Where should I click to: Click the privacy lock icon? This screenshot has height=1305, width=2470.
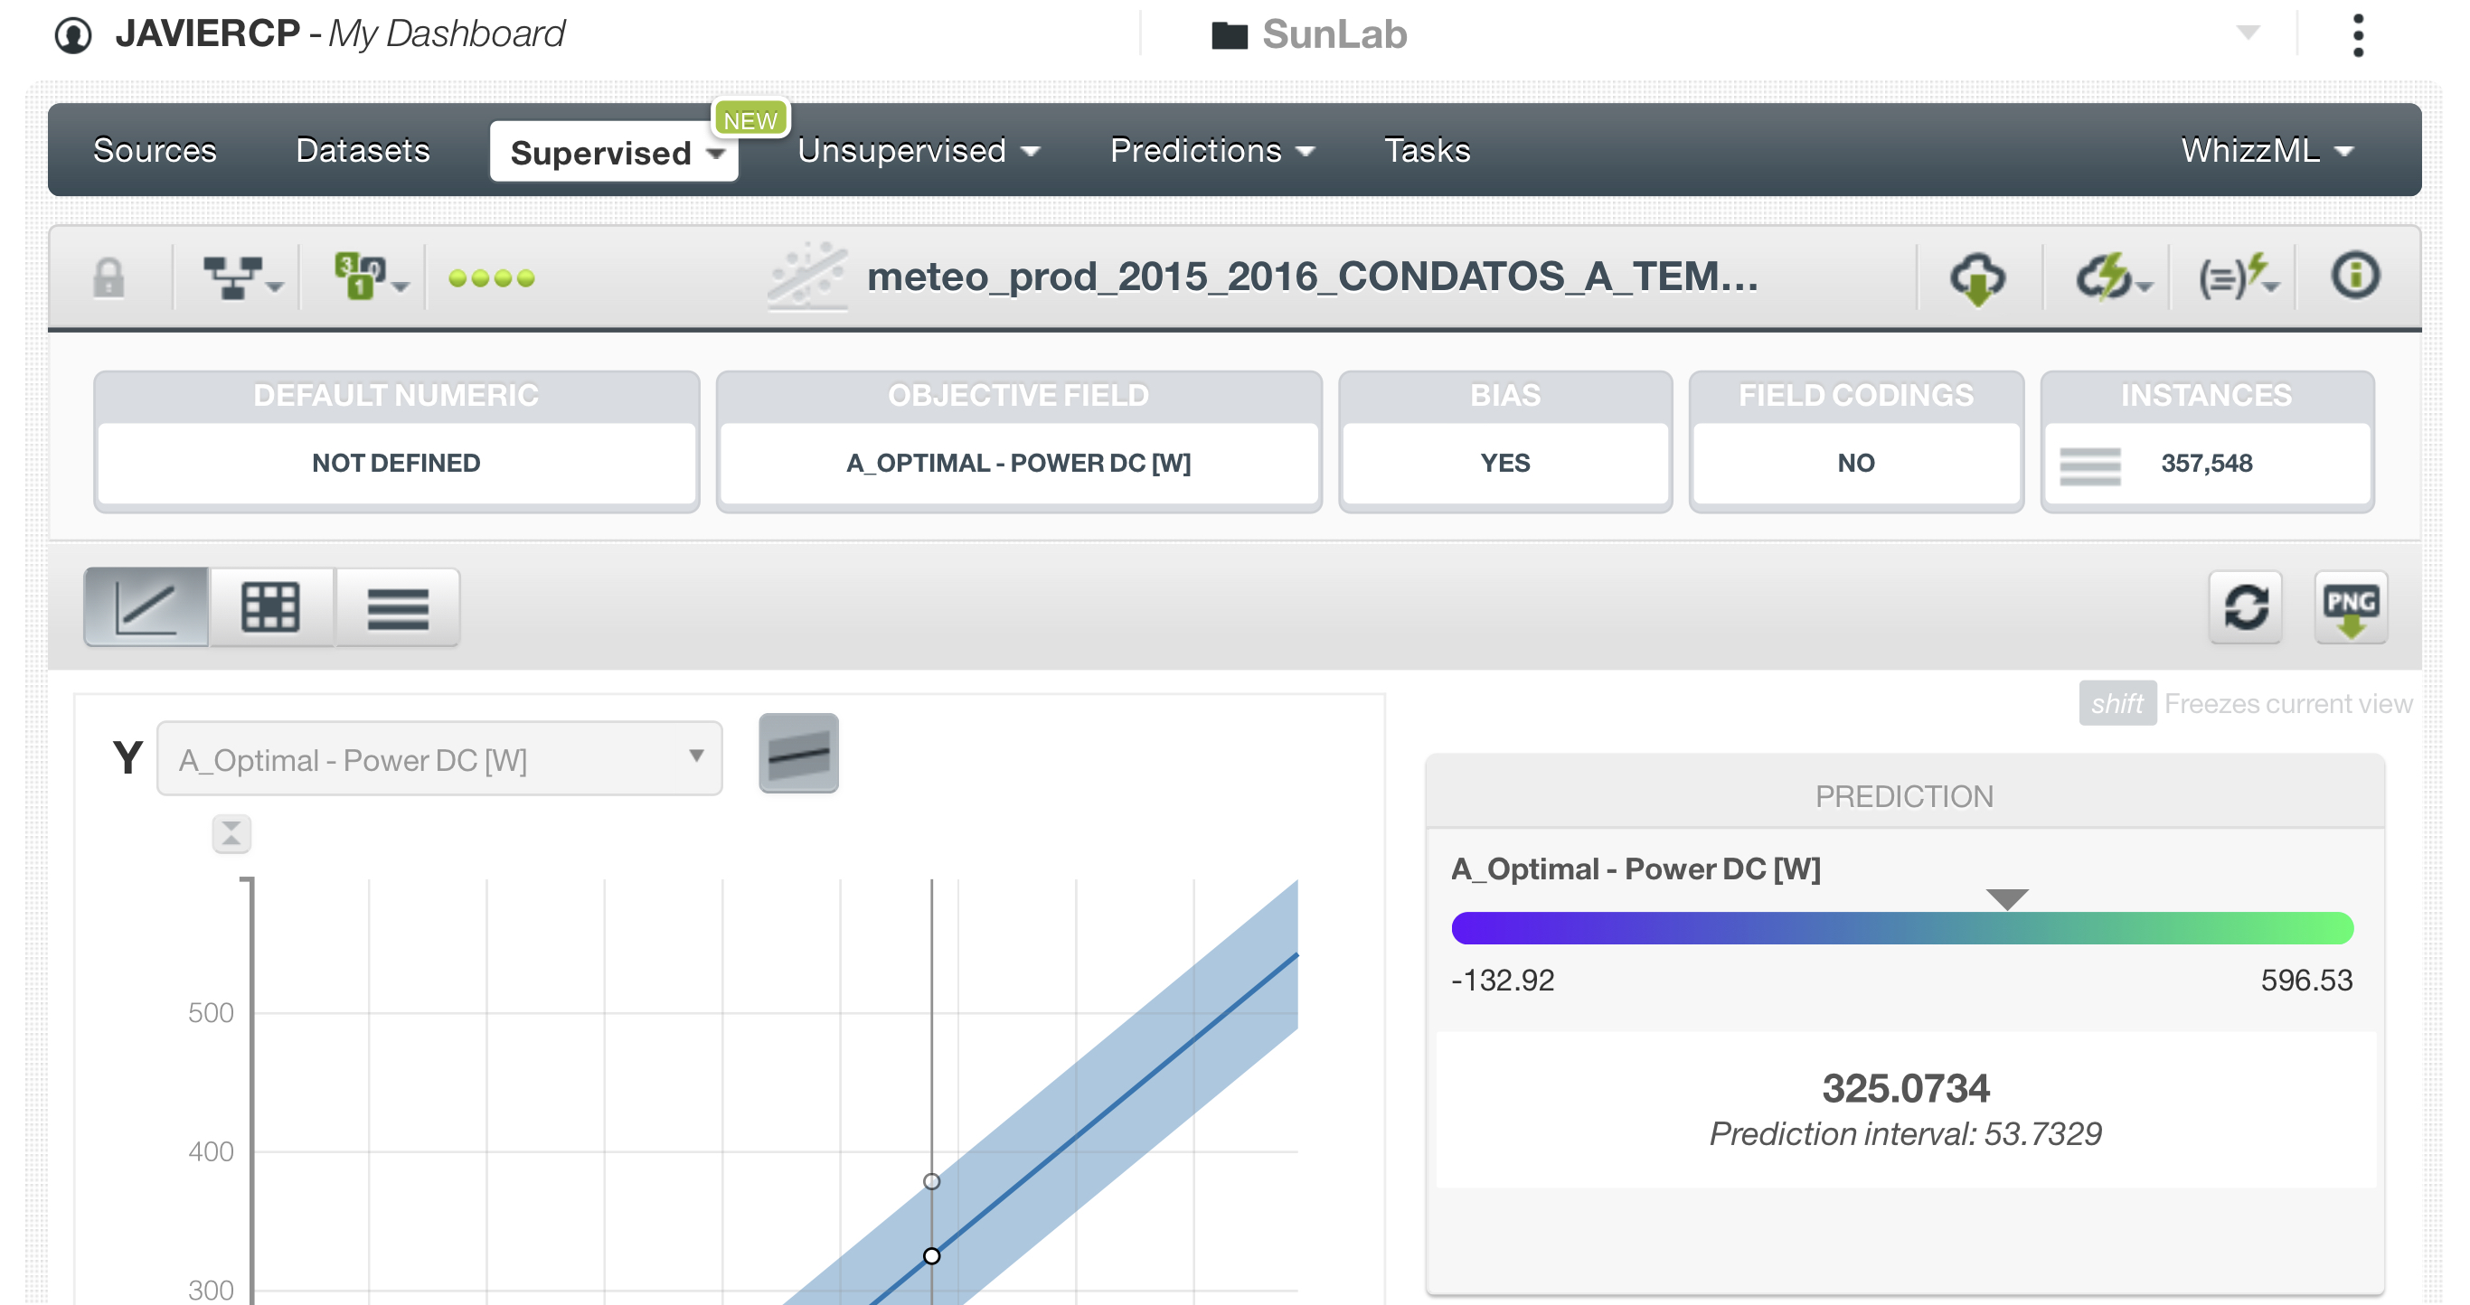(x=108, y=277)
